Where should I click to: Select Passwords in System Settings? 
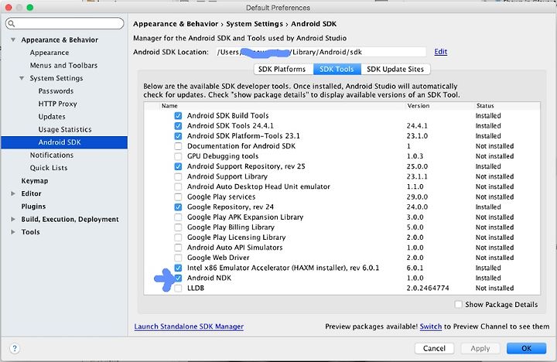click(x=56, y=91)
